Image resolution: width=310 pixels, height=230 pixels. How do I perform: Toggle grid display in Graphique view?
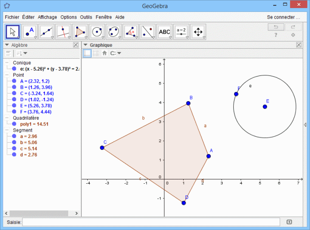tap(95, 53)
